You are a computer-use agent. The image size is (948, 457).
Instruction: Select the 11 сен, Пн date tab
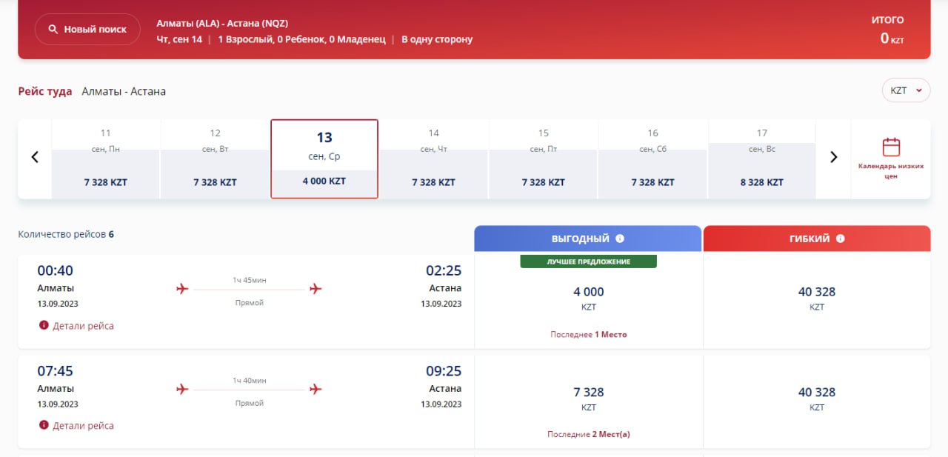point(105,159)
